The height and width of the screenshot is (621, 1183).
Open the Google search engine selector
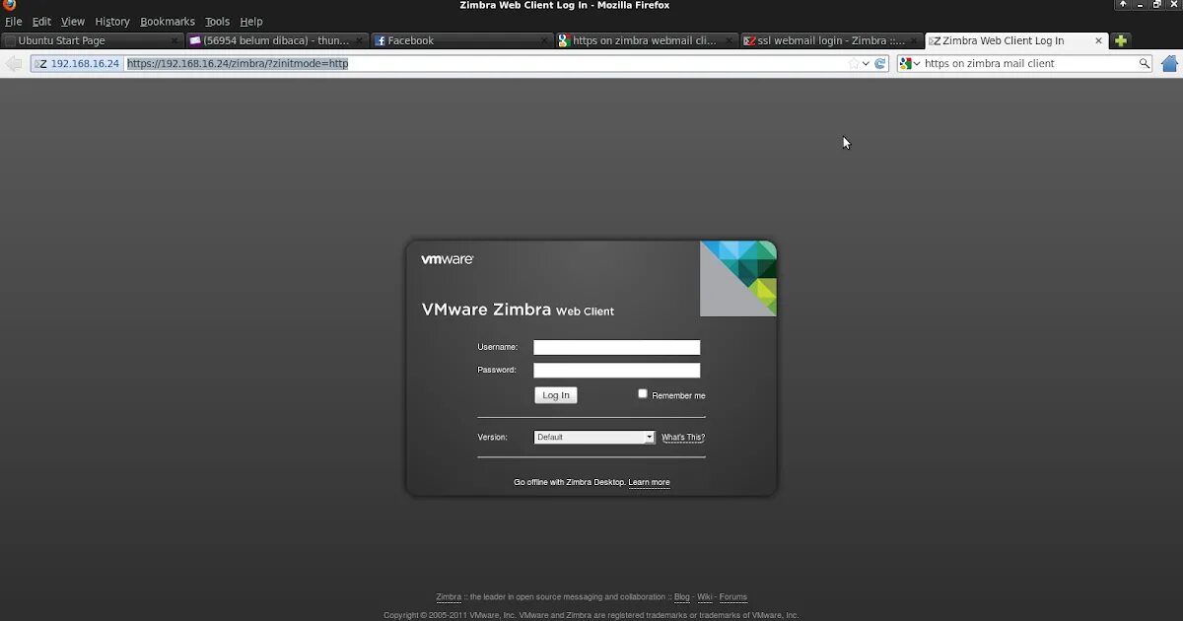click(x=910, y=63)
